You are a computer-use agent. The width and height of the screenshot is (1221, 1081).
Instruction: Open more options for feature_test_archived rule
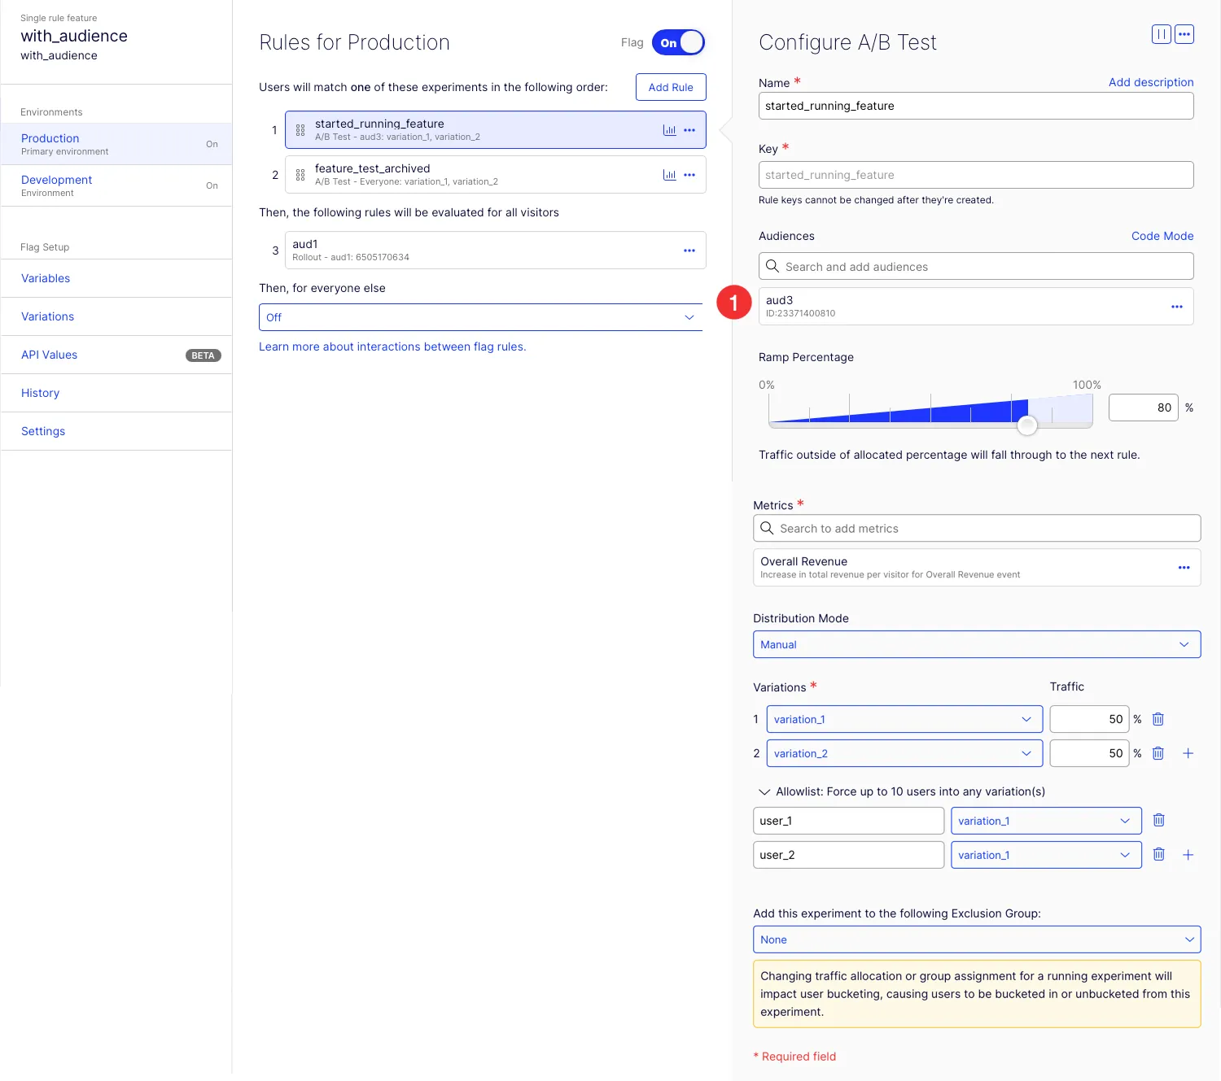[689, 175]
